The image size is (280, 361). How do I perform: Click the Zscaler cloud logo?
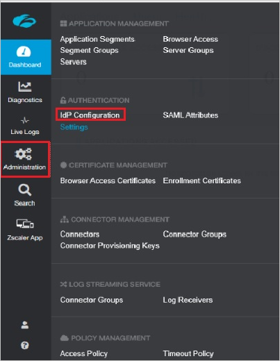[24, 21]
